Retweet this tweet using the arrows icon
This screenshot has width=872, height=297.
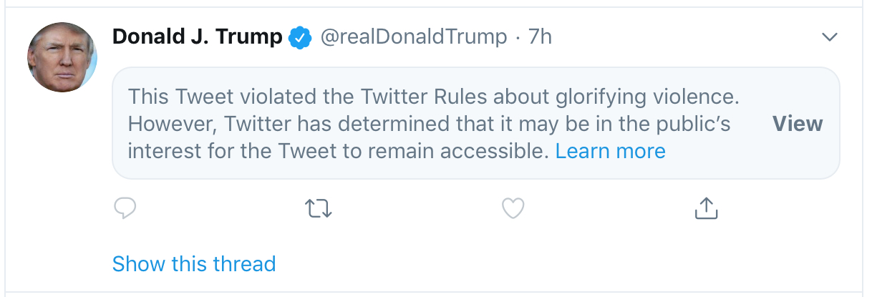(x=319, y=208)
